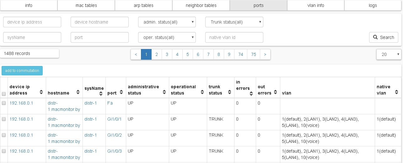
Task: Expand the Trunk status dropdown
Action: coord(234,22)
